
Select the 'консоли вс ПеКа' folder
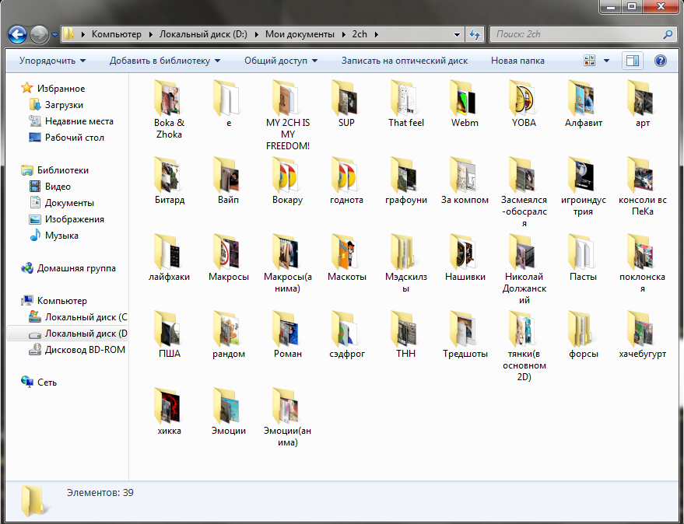(x=642, y=186)
